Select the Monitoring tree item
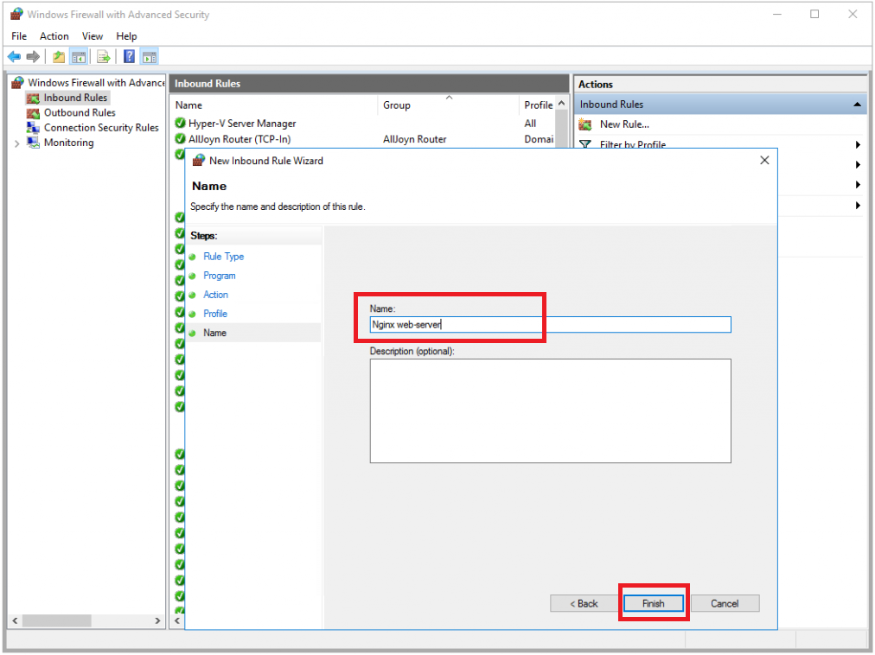 [68, 143]
